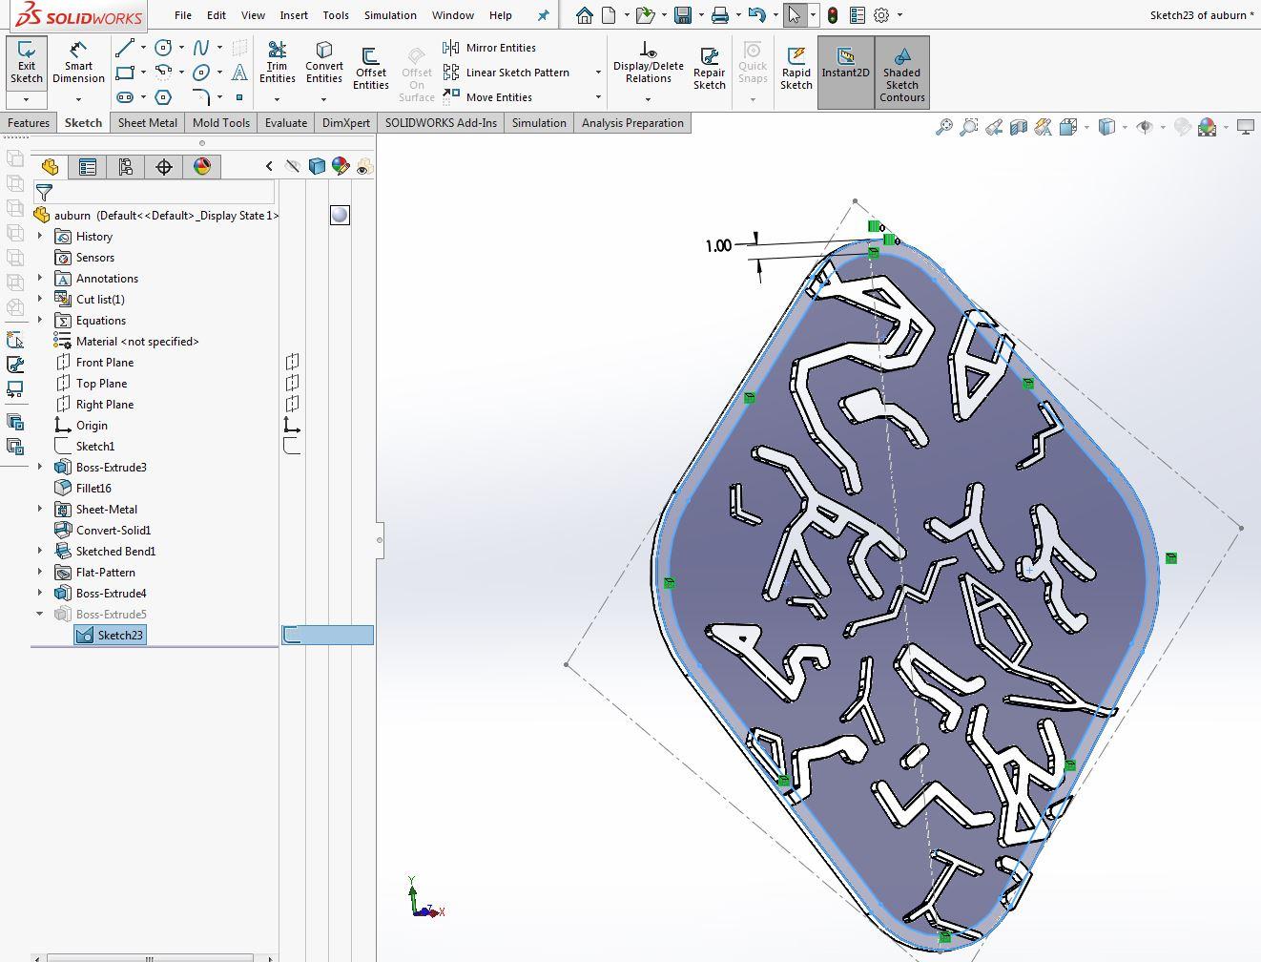Toggle Shaded Sketch Contours off
The image size is (1261, 962).
pos(901,72)
